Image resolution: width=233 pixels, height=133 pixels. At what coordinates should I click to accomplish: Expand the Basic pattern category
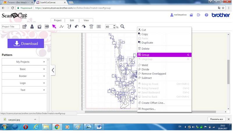point(24,69)
